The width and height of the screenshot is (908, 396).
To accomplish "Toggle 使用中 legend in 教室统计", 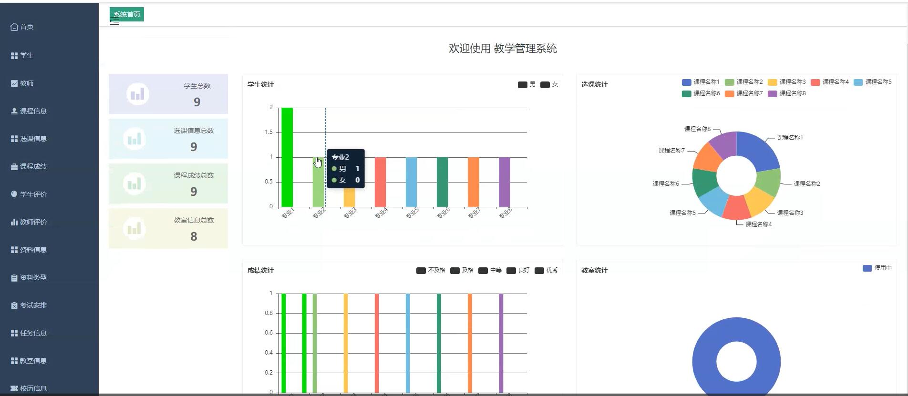I will [877, 268].
